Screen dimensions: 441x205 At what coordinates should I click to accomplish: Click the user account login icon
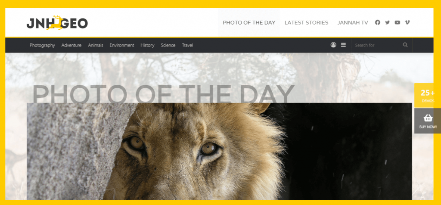tap(333, 45)
